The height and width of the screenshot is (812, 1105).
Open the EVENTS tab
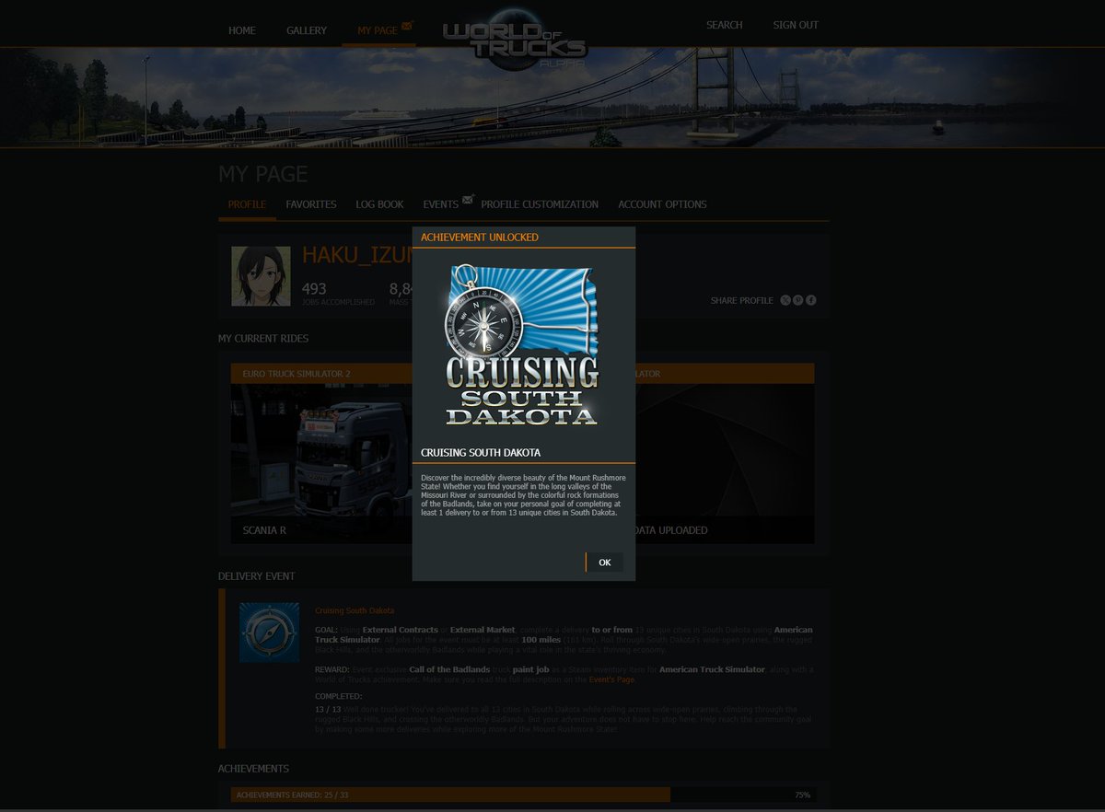441,204
